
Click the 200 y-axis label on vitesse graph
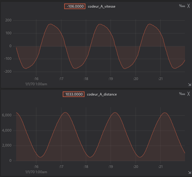pyautogui.click(x=8, y=20)
